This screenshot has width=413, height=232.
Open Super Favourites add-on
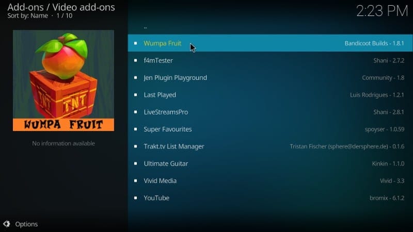pyautogui.click(x=270, y=129)
